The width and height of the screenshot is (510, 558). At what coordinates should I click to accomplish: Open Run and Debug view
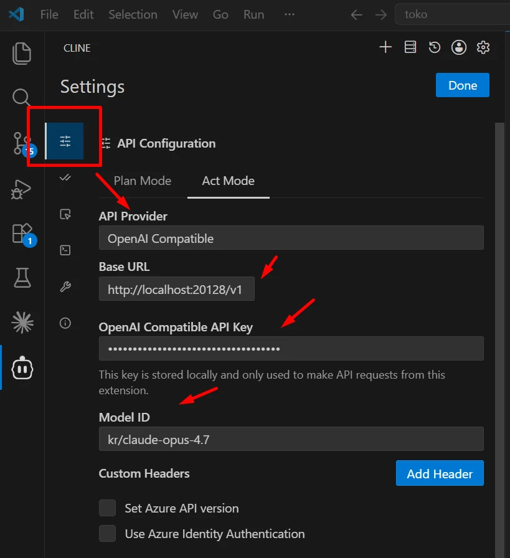(21, 189)
